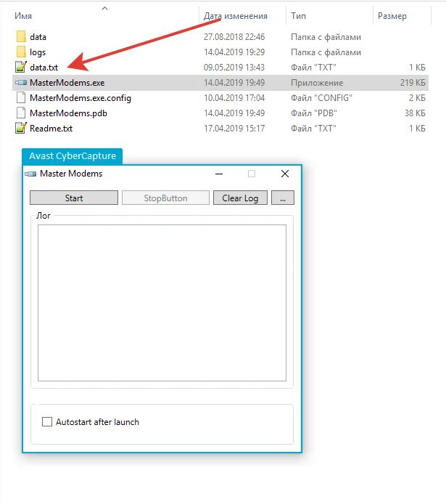
Task: Click the sort arrow above Имя column
Action: 104,8
